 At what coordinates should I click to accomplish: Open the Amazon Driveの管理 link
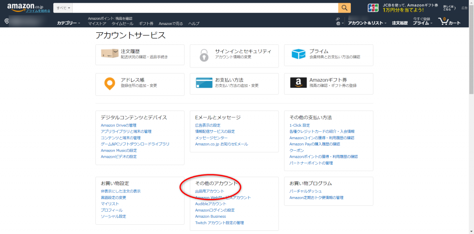pyautogui.click(x=118, y=125)
